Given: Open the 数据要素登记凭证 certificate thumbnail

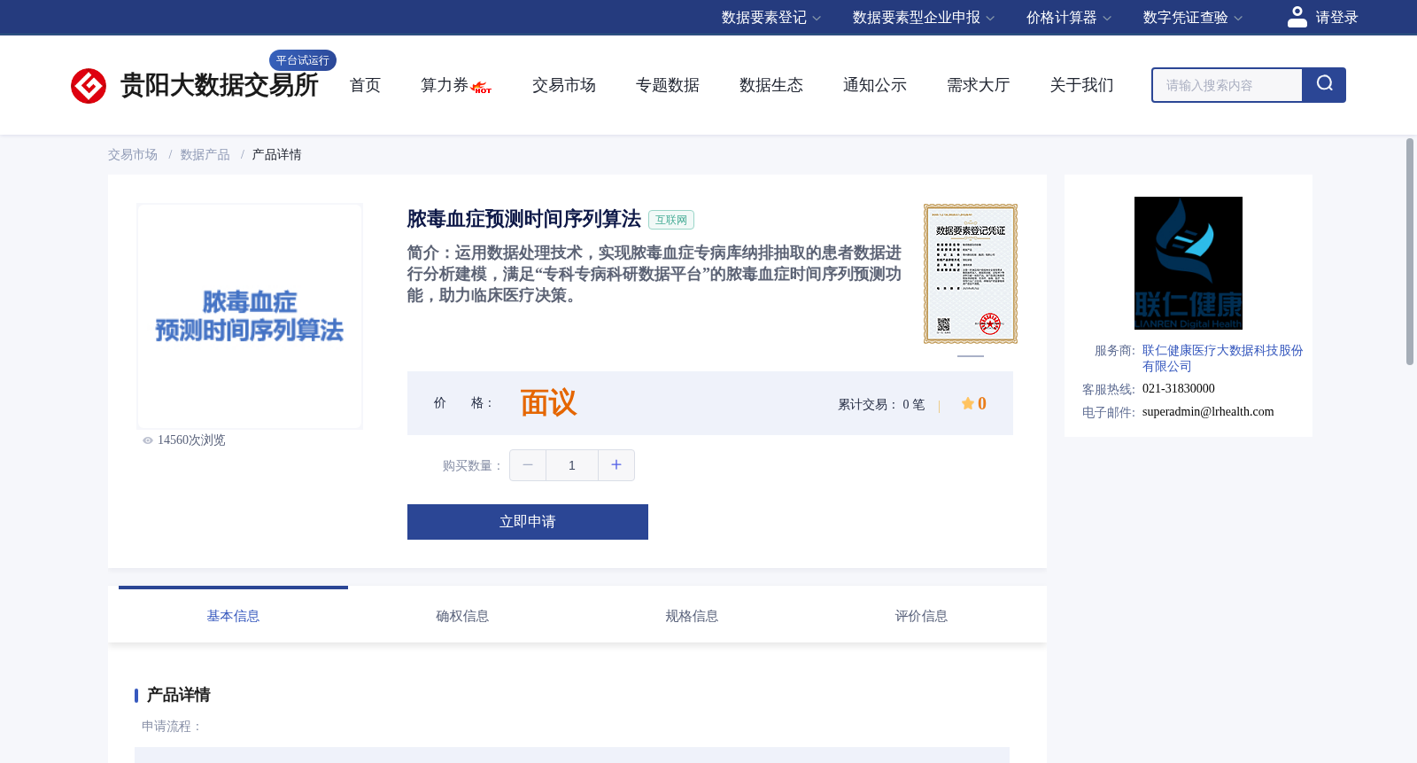Looking at the screenshot, I should 971,274.
